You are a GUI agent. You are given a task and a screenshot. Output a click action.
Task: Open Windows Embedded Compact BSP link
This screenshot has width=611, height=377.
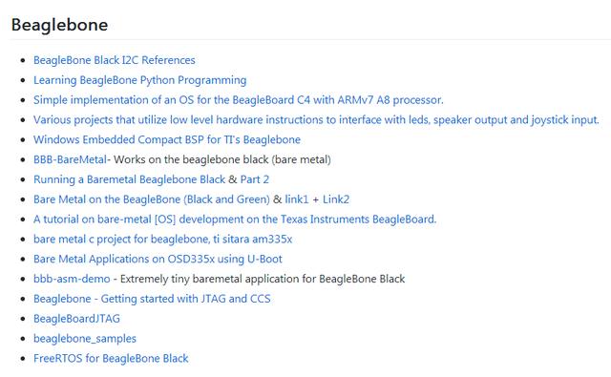pyautogui.click(x=167, y=139)
